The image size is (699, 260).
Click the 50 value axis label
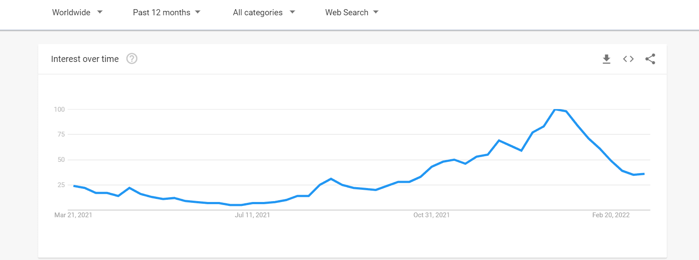click(61, 160)
